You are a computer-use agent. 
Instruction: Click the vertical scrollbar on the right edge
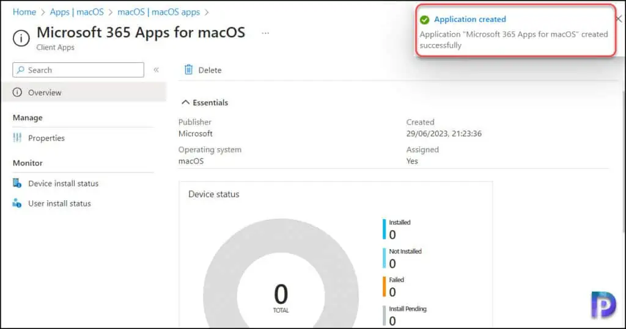coord(624,162)
